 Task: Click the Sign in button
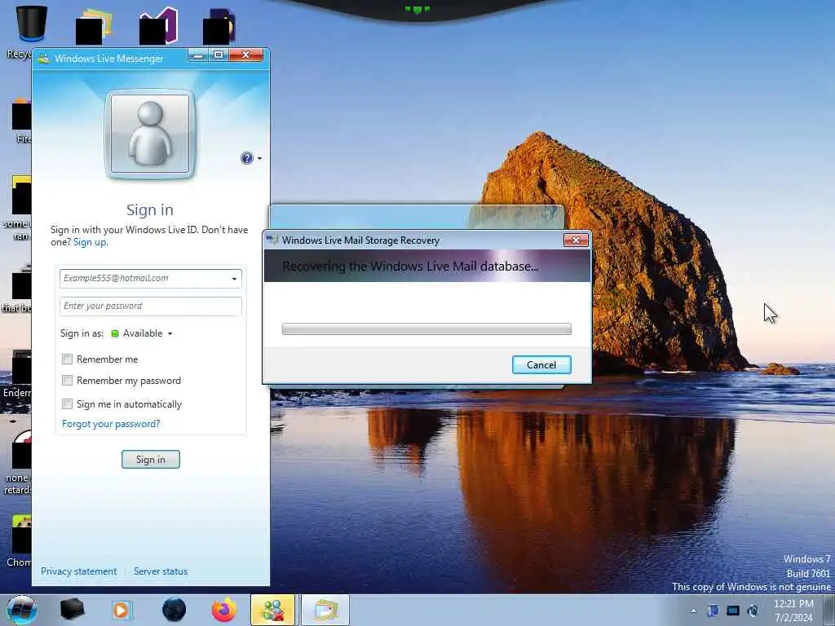151,460
